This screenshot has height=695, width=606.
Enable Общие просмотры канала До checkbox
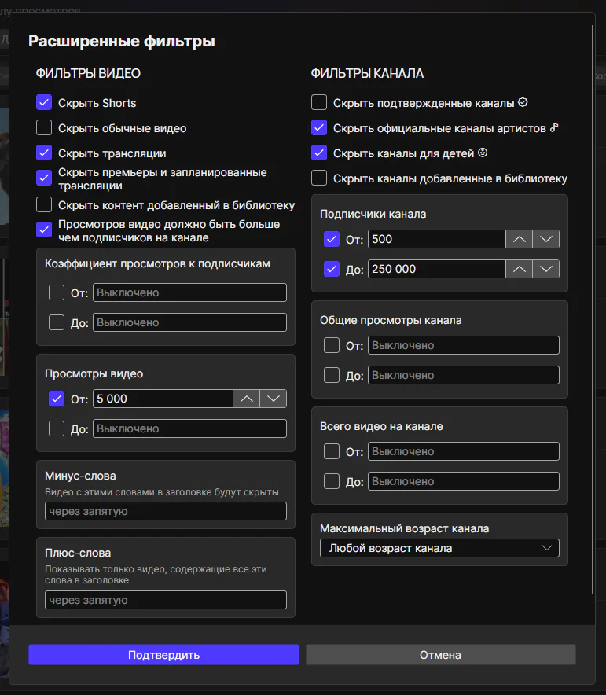coord(332,375)
